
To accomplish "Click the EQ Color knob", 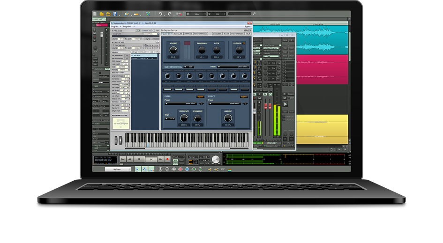I will [x=239, y=50].
